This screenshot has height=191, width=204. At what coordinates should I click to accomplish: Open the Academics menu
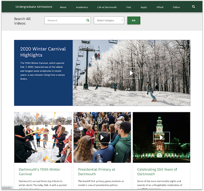(82, 7)
